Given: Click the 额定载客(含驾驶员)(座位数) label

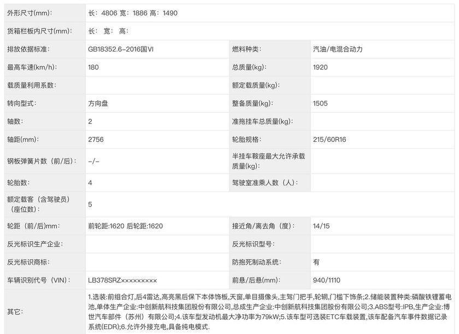Looking at the screenshot, I should point(38,204).
